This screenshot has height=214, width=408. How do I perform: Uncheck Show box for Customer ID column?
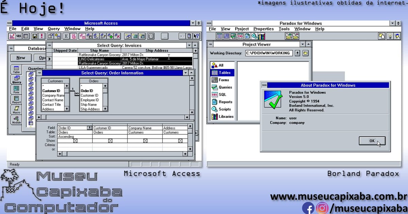110,141
